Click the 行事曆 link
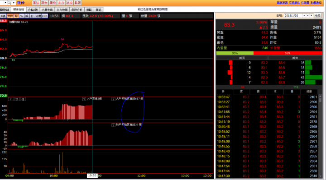The image size is (326, 180). tap(305, 3)
